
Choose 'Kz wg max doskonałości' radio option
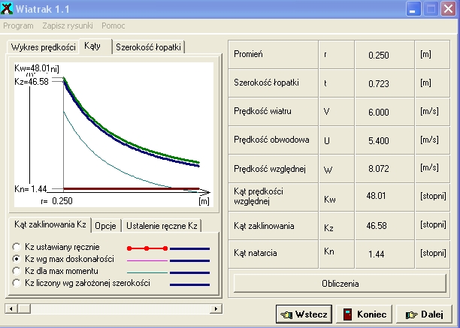pos(17,258)
